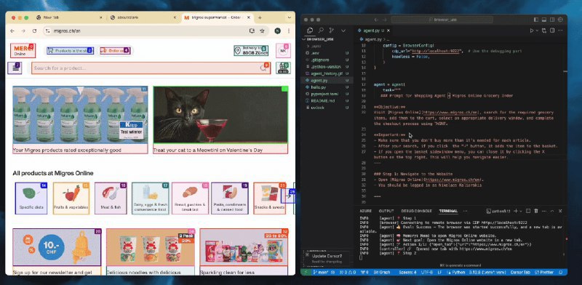Open the Search view in VS Code sidebar

pos(321,31)
